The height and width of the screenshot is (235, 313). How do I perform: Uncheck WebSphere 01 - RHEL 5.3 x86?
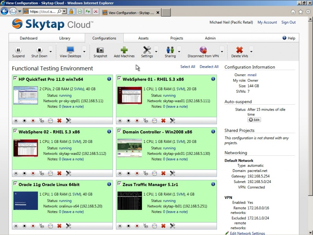pos(119,78)
